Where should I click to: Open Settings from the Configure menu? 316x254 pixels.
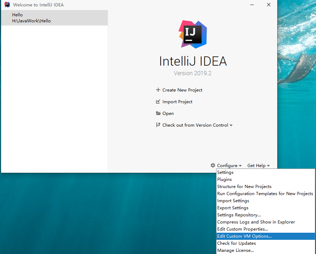point(266,172)
